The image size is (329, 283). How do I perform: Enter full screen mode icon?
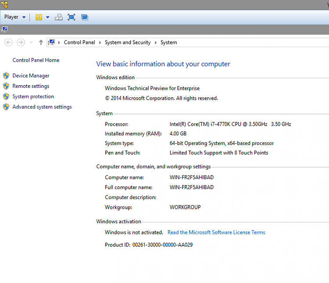[x=72, y=17]
